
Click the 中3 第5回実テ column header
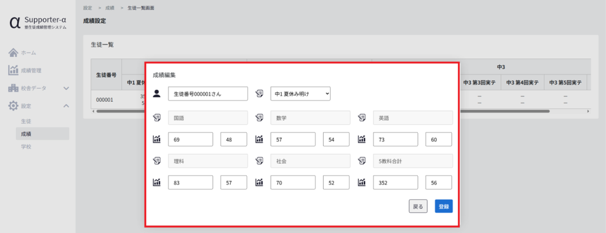pyautogui.click(x=565, y=82)
